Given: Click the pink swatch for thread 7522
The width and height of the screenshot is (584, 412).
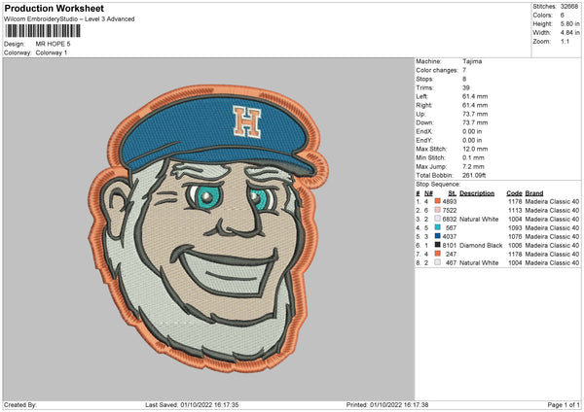Looking at the screenshot, I should [437, 210].
